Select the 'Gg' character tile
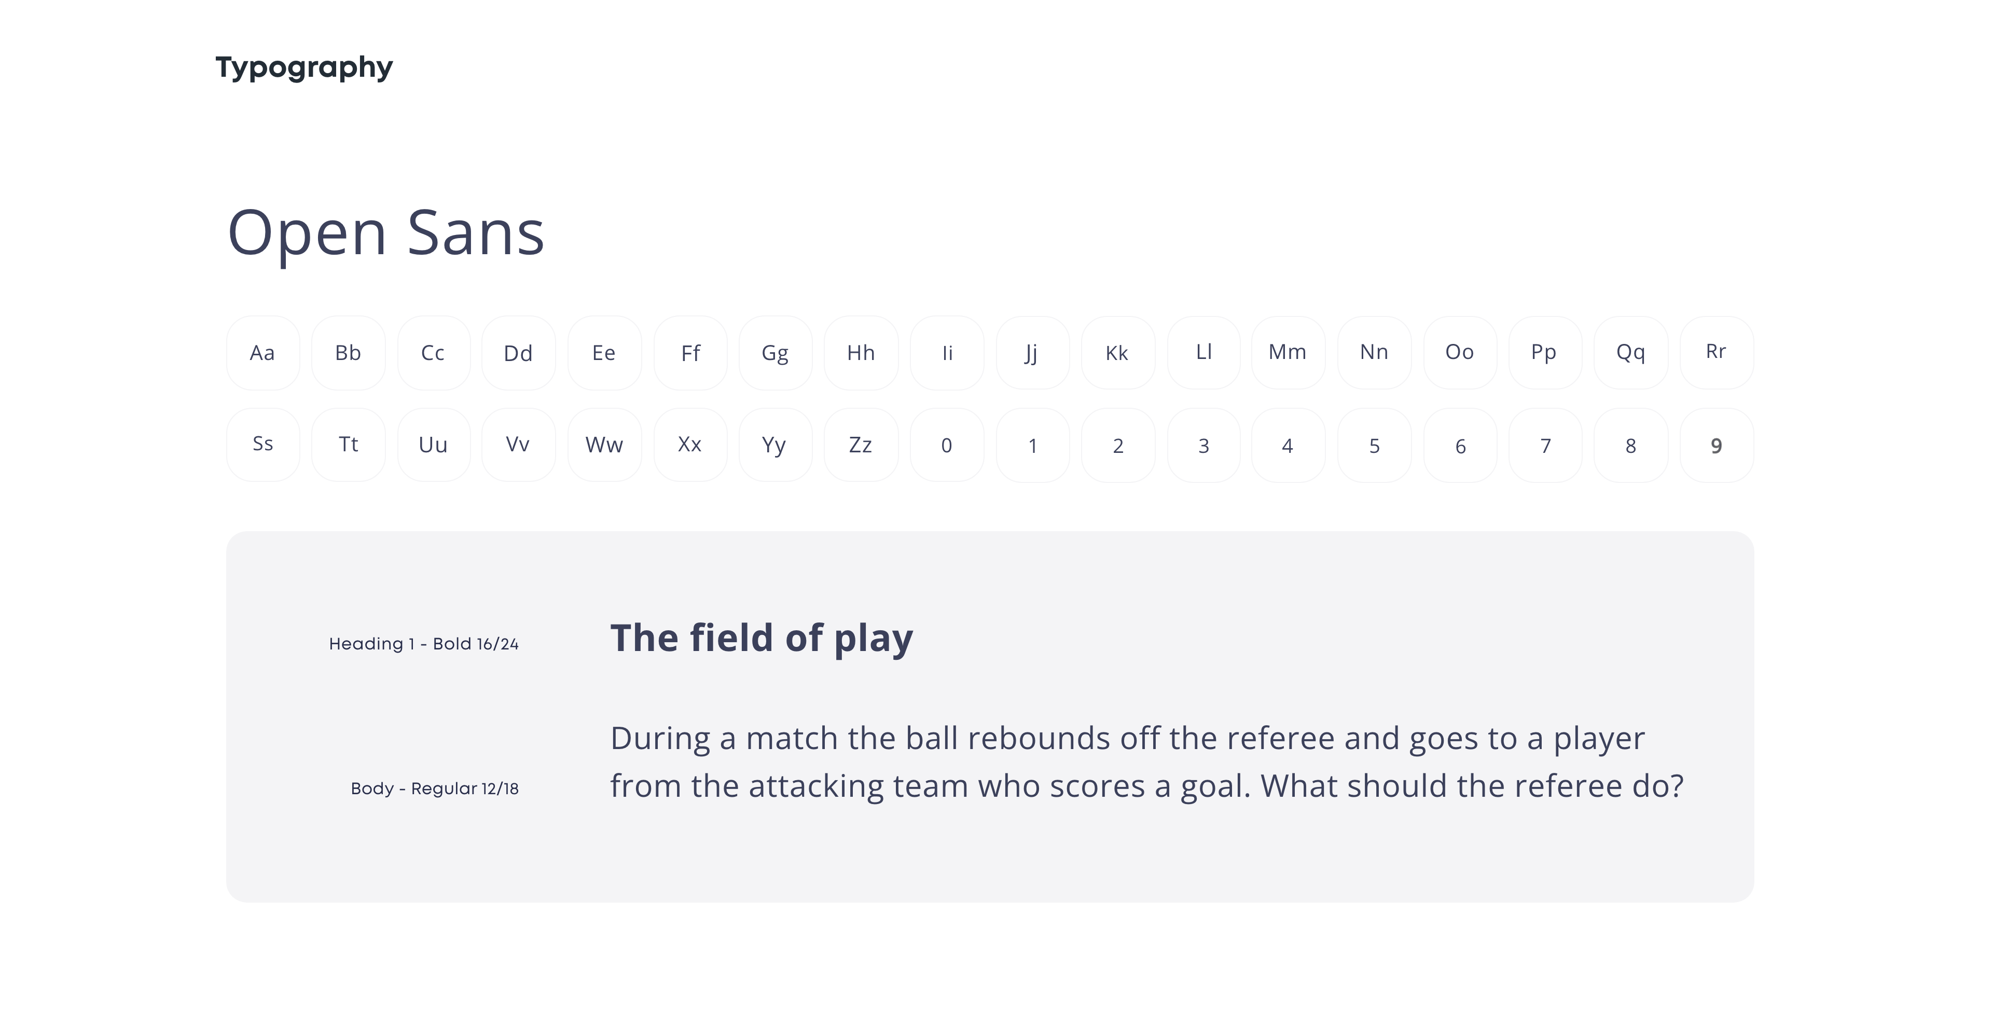The image size is (1992, 1024). pyautogui.click(x=776, y=353)
